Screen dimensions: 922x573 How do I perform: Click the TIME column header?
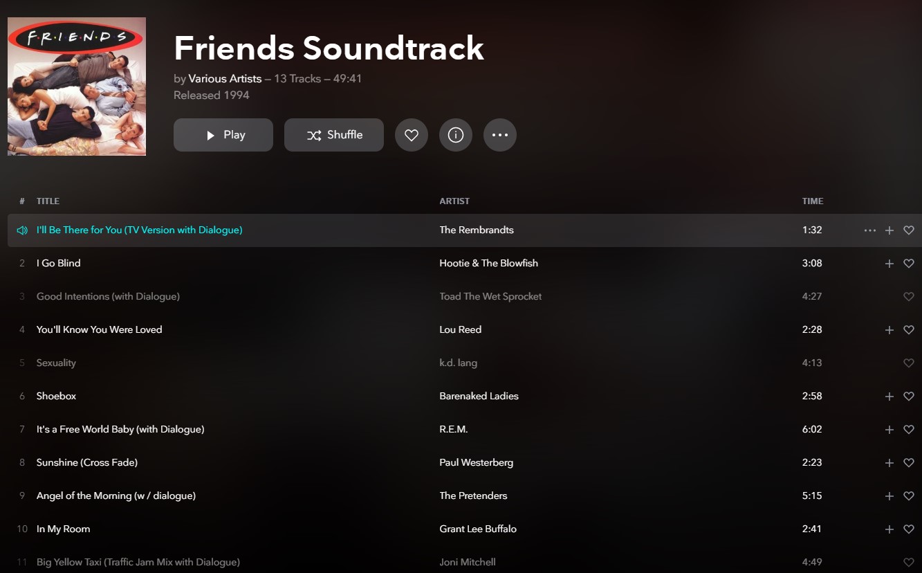(x=813, y=201)
